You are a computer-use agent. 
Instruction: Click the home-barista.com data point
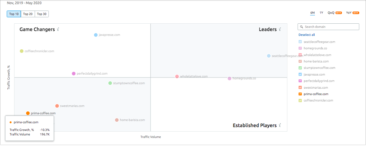coord(117,120)
